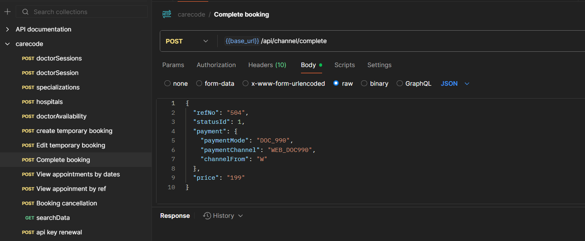Choose GraphQL body type
Screen dimensions: 585x241
(400, 84)
